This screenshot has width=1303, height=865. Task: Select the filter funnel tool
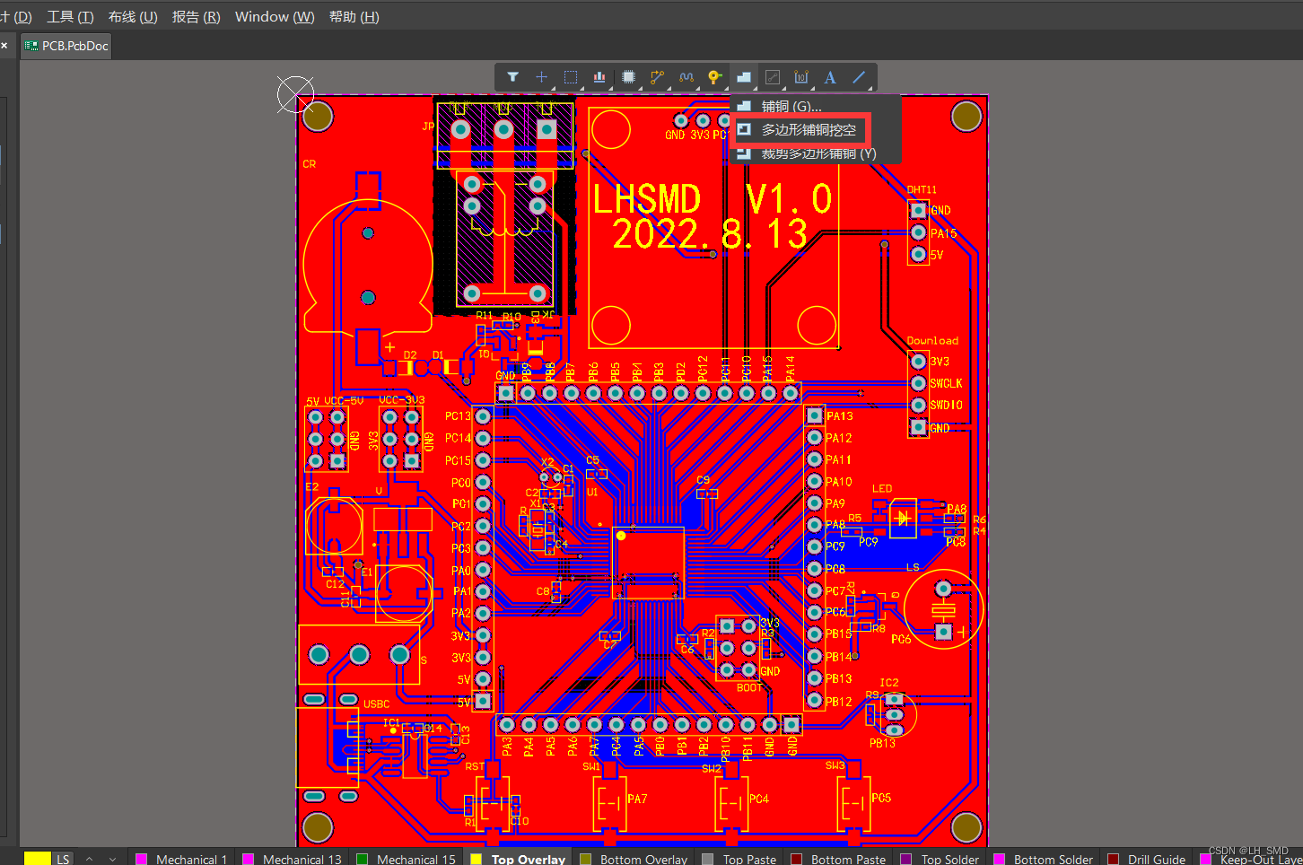click(512, 77)
